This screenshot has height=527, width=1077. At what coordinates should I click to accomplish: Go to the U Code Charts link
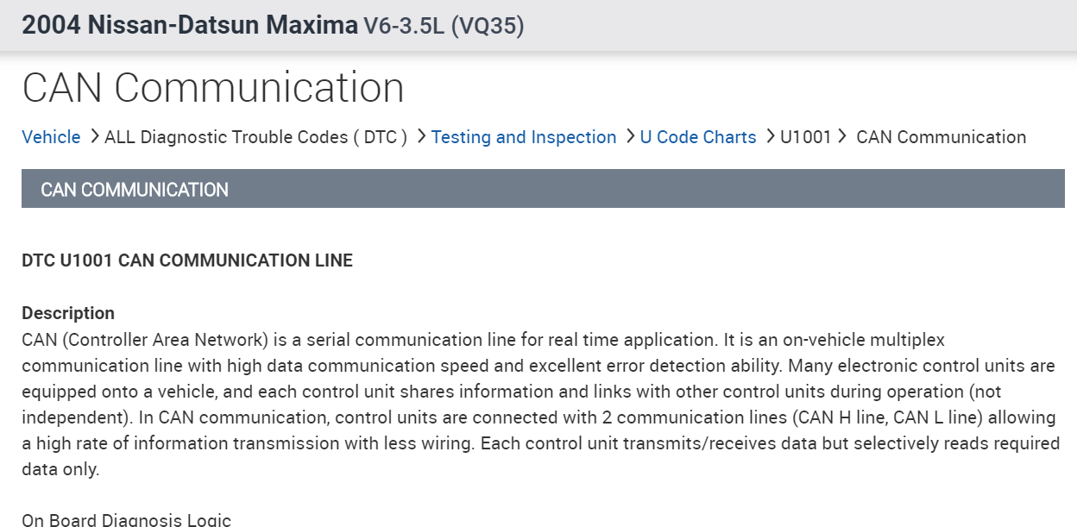(698, 137)
